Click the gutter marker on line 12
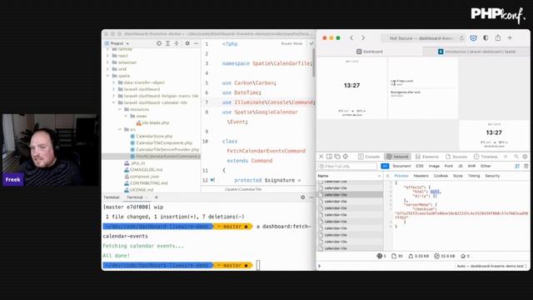 click(x=212, y=180)
